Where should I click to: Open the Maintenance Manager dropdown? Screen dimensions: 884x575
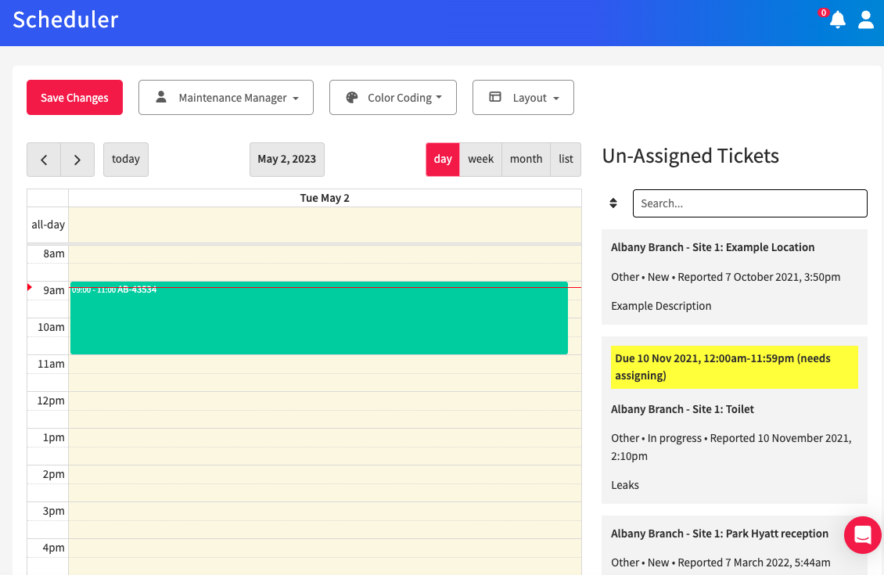click(x=226, y=97)
